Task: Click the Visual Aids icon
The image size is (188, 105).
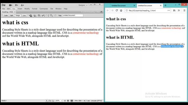Action: coord(51,15)
